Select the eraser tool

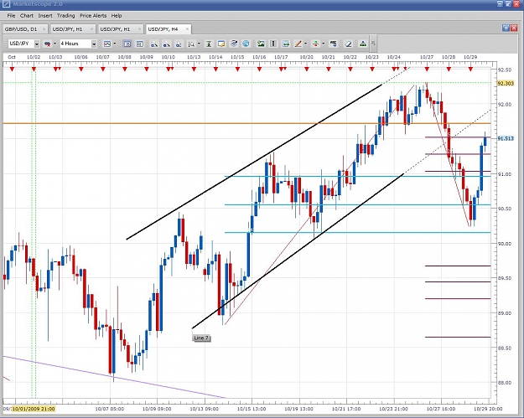click(348, 44)
